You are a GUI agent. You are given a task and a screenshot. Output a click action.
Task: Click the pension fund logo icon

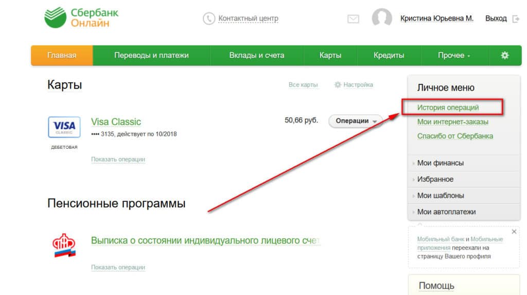[64, 245]
